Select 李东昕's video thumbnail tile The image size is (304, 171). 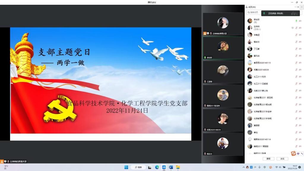pos(223,48)
